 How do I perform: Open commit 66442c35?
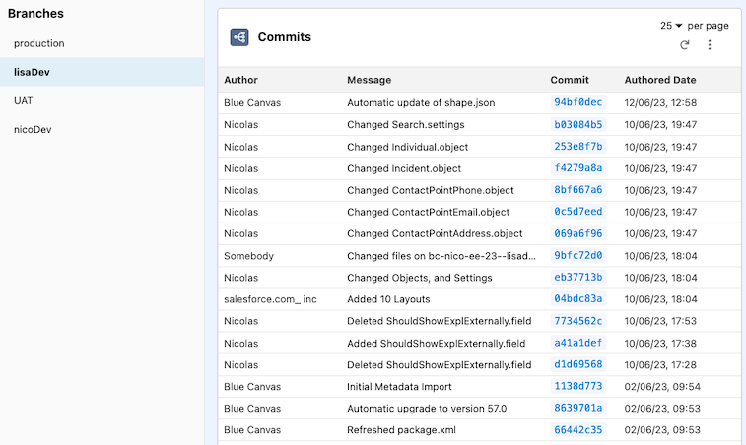578,430
